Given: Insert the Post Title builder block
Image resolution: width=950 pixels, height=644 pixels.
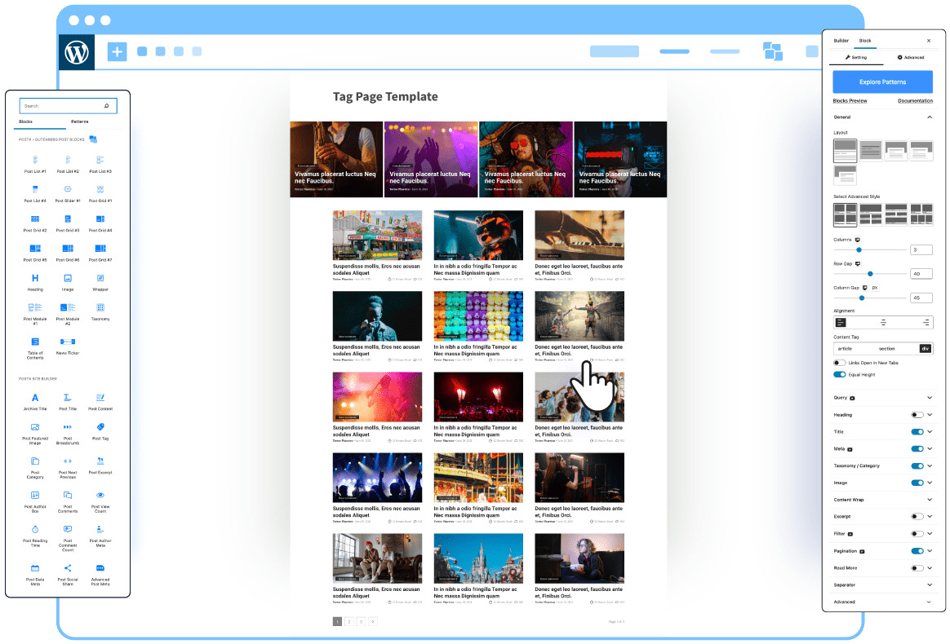Looking at the screenshot, I should [x=68, y=401].
